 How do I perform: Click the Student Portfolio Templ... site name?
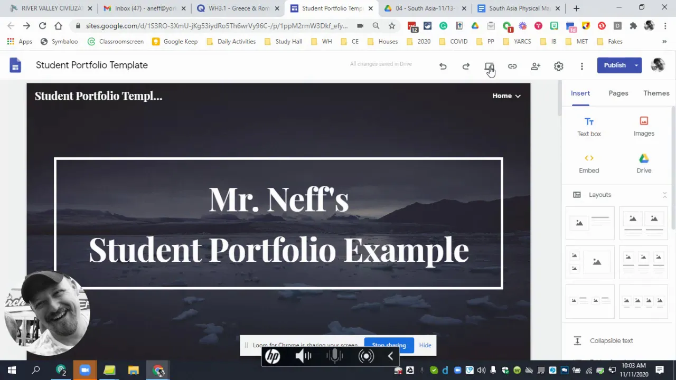pyautogui.click(x=98, y=96)
